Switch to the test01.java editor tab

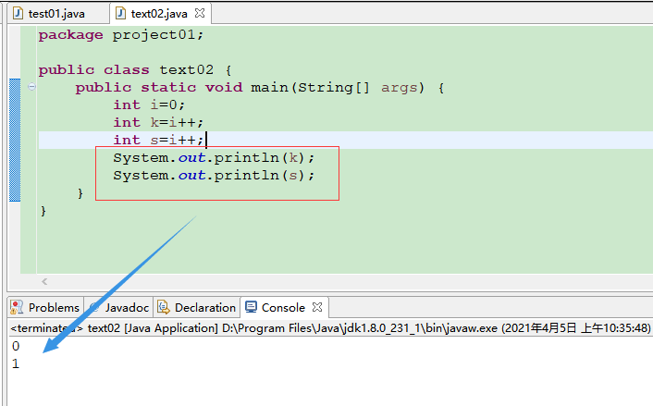tap(56, 14)
